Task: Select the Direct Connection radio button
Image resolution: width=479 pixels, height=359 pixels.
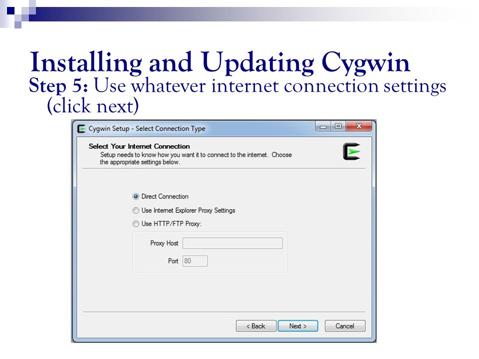Action: click(x=136, y=196)
